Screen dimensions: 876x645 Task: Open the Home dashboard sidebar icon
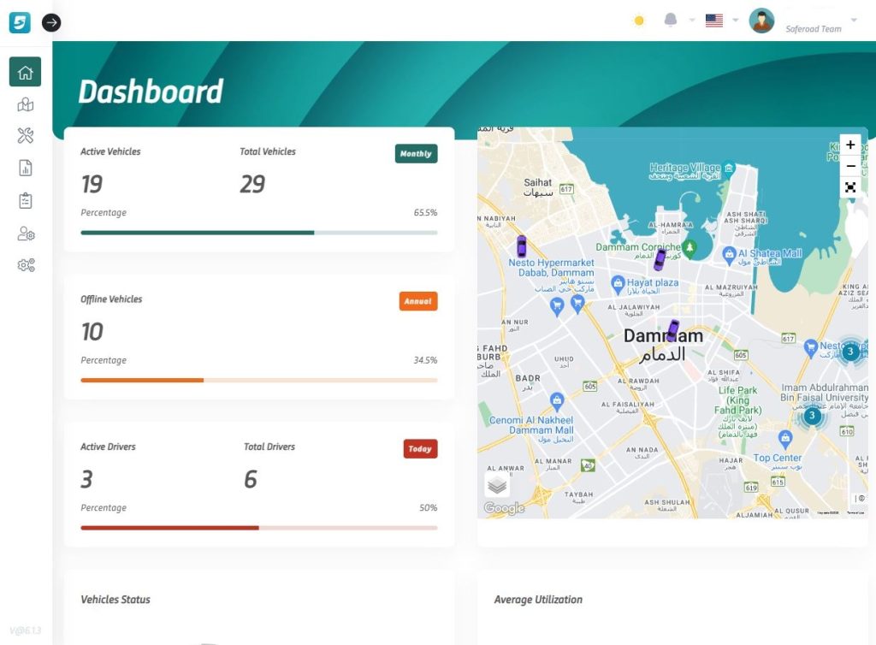click(26, 72)
